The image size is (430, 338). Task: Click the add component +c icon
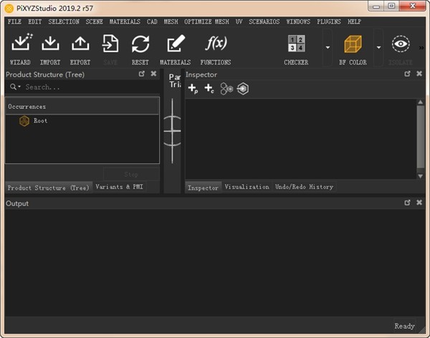pos(209,89)
